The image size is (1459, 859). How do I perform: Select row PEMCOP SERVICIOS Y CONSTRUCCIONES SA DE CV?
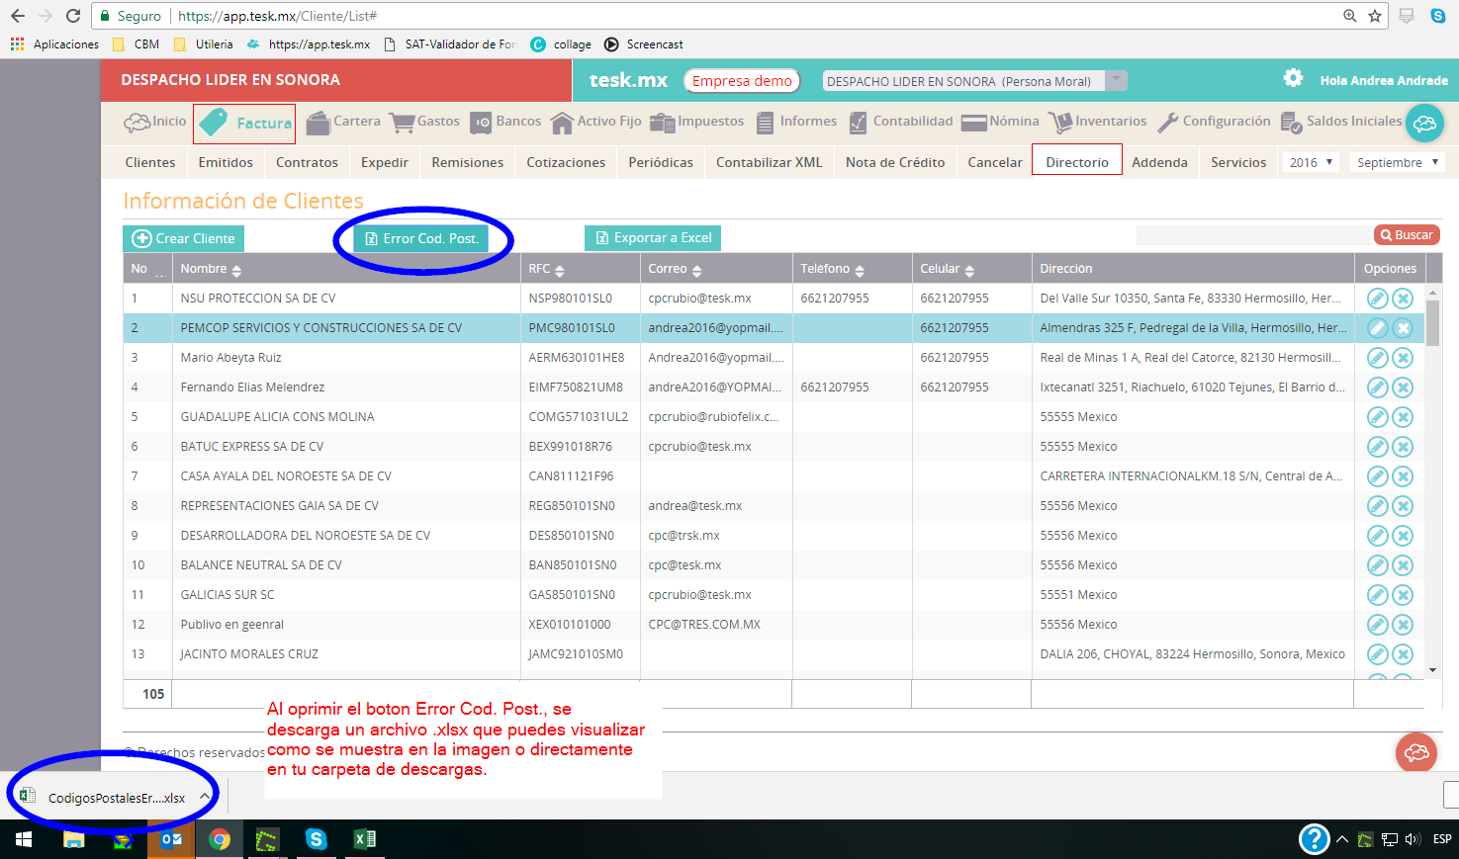(774, 328)
